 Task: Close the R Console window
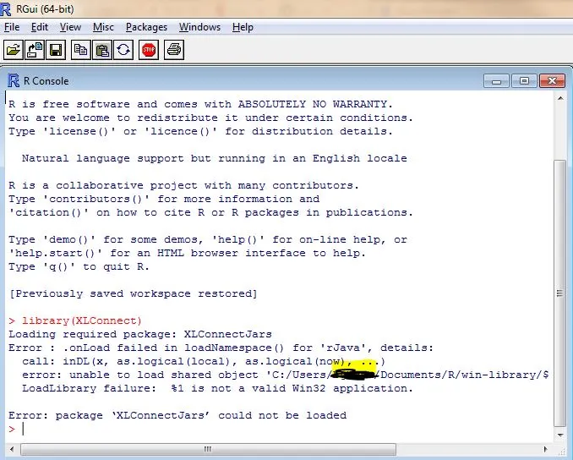552,81
